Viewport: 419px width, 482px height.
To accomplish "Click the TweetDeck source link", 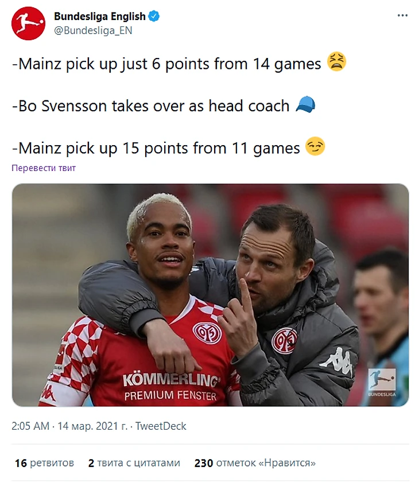I will [x=161, y=426].
